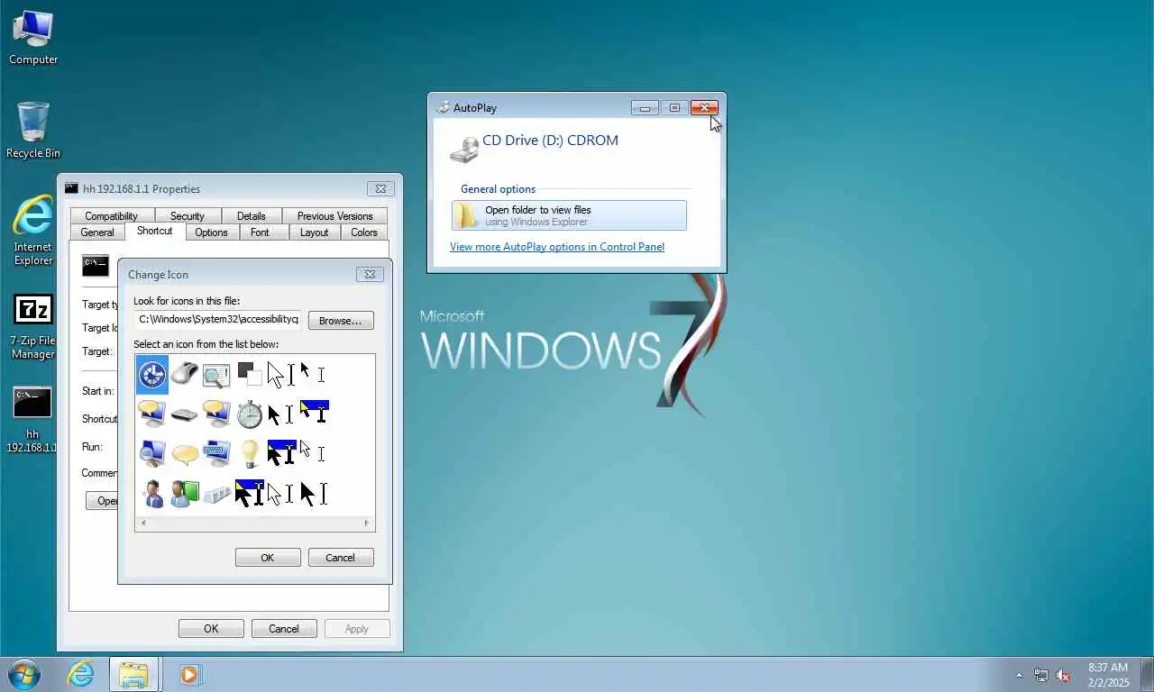Click Cancel in the Properties window

284,629
